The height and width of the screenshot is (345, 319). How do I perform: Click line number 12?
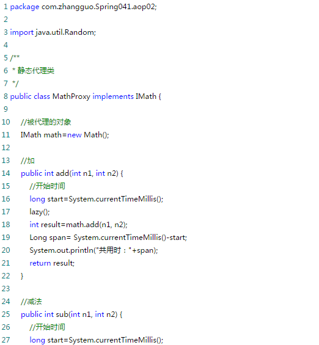tap(6, 148)
